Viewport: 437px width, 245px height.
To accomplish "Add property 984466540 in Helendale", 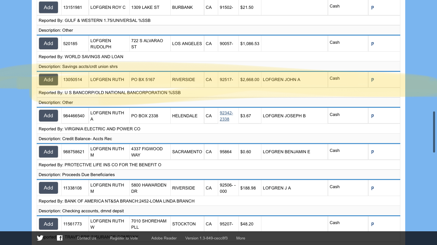I will [x=48, y=116].
